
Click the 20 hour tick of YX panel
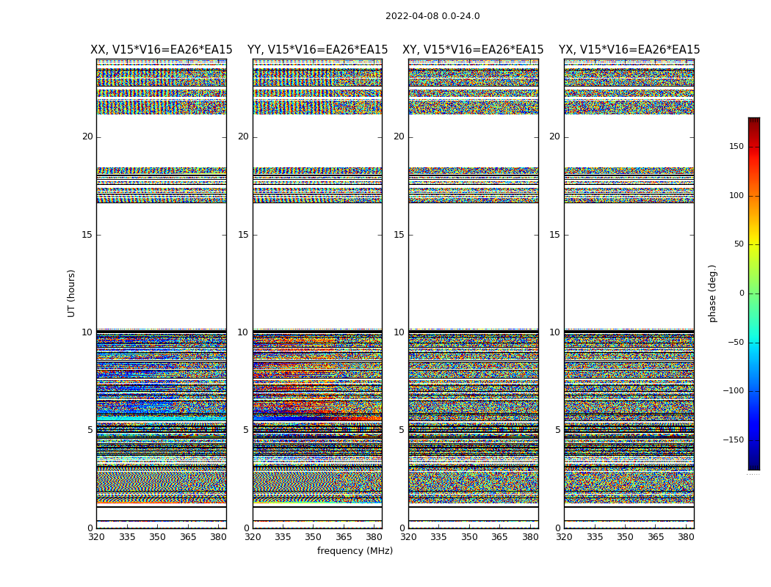[554, 136]
